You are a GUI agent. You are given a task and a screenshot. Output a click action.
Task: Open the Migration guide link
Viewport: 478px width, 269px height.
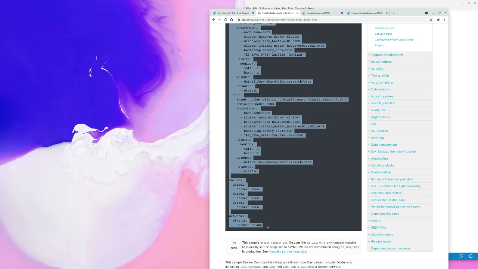click(x=382, y=235)
